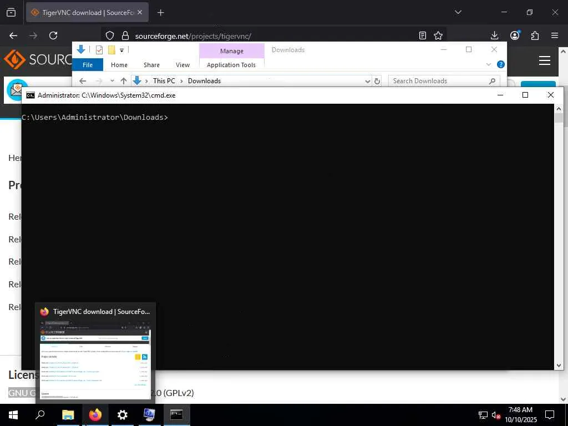Toggle Firefox reader view icon
This screenshot has width=568, height=426.
(422, 35)
